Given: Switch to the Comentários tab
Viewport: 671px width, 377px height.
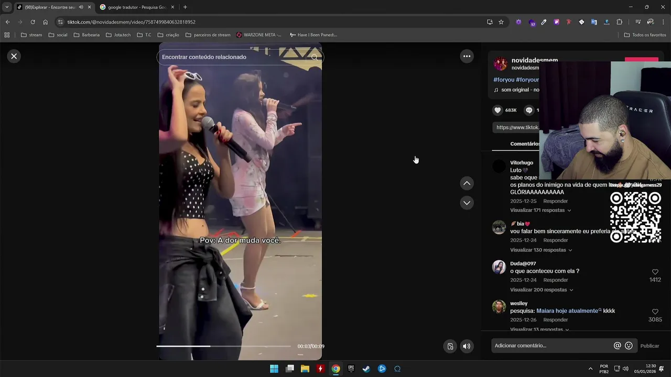Looking at the screenshot, I should 525,144.
